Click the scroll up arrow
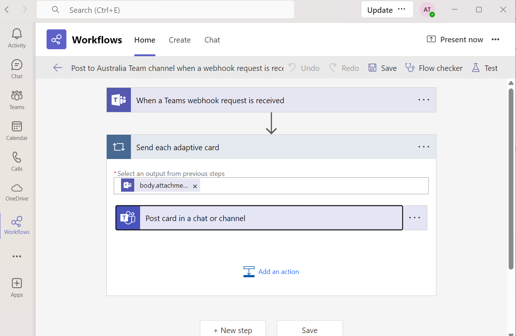Screen dimensions: 516x336 tap(511, 83)
